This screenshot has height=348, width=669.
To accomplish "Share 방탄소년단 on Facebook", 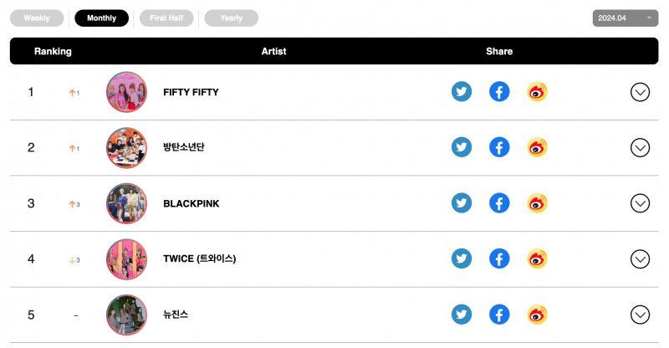I will [499, 147].
